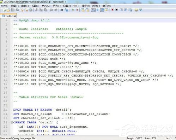Click '5.0.51b-community-nt-log' server version text
The height and width of the screenshot is (140, 176).
coord(75,37)
